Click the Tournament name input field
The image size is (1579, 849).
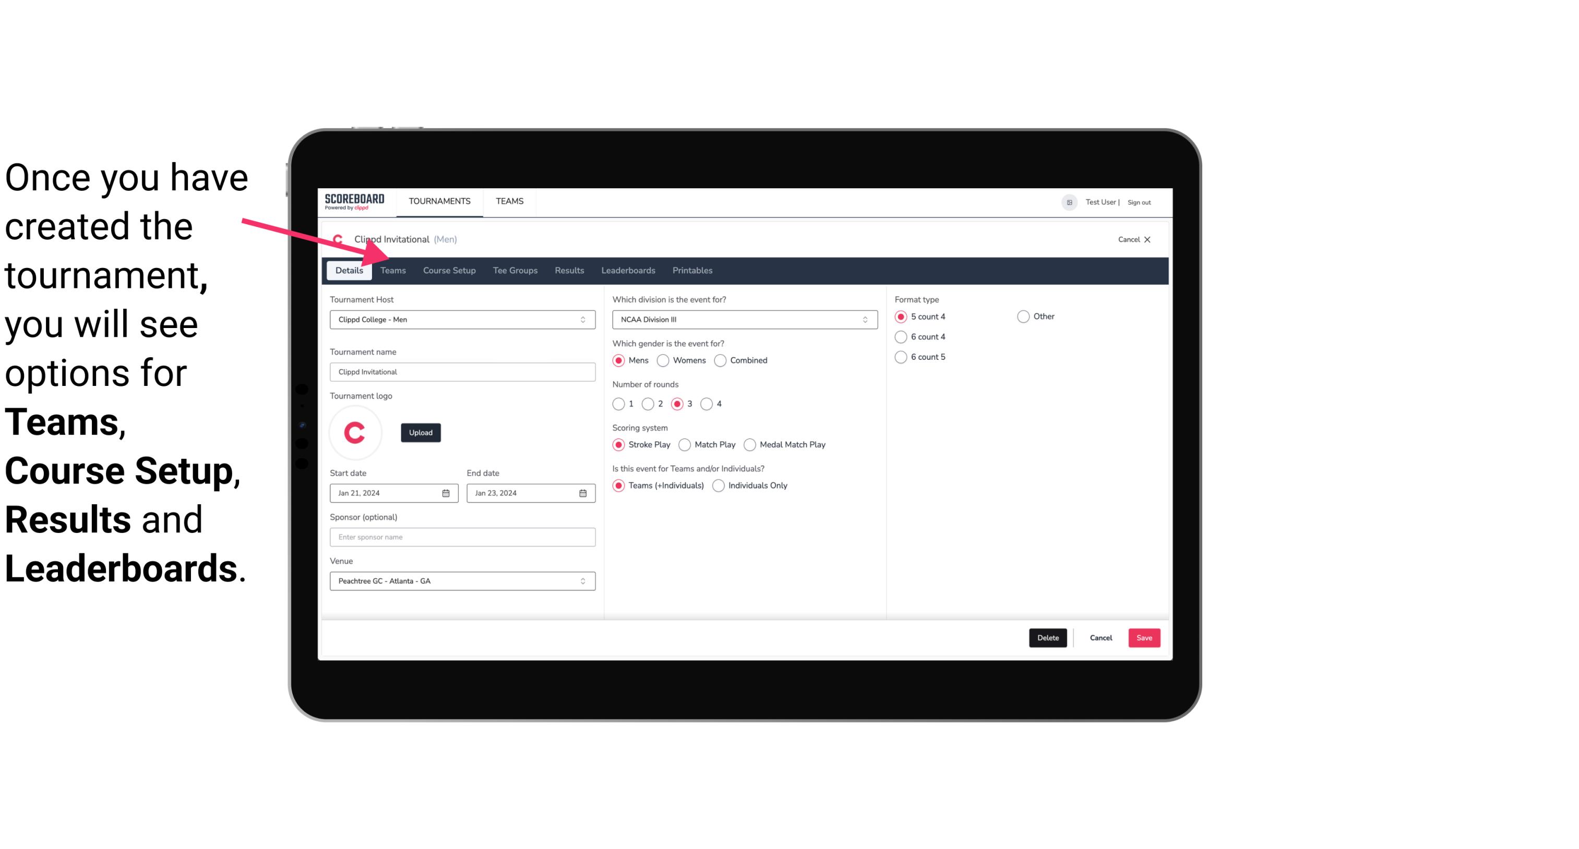[x=461, y=371]
